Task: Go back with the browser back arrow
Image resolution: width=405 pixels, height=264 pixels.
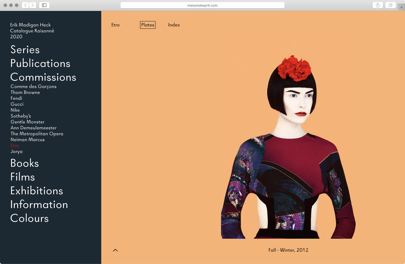Action: coord(26,5)
